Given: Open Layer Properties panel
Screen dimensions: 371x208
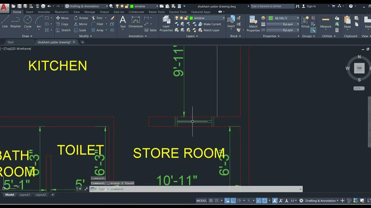Looking at the screenshot, I should point(166,24).
